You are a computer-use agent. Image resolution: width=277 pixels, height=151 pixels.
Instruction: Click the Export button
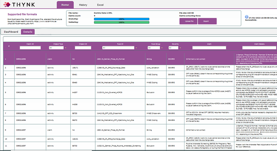(x=207, y=21)
